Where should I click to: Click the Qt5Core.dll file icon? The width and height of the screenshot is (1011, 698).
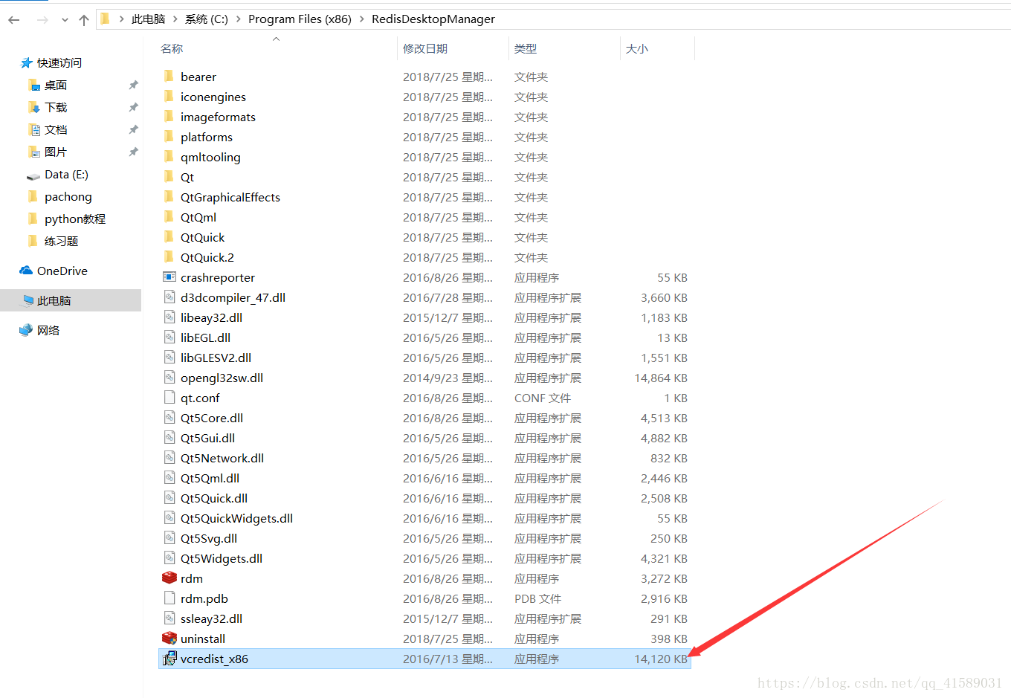click(169, 417)
